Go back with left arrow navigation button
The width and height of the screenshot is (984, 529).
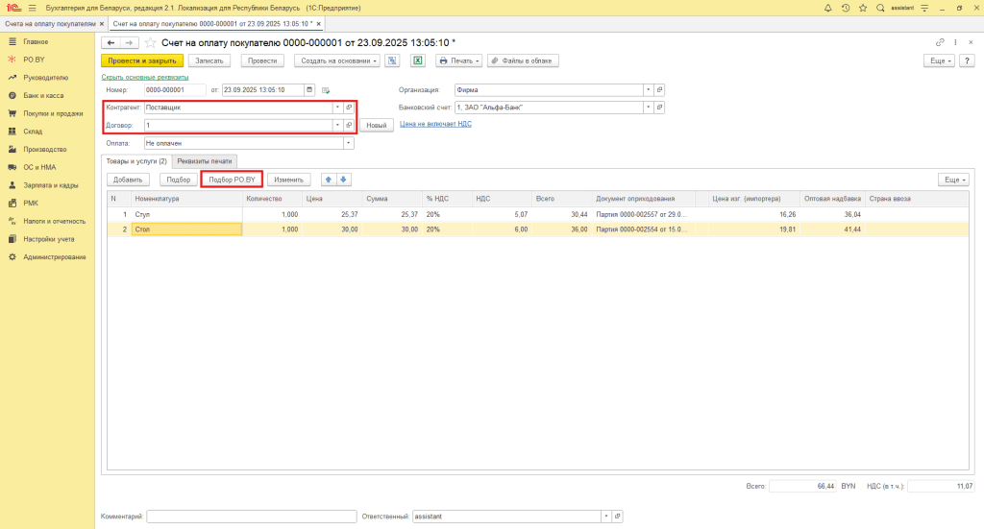[111, 43]
